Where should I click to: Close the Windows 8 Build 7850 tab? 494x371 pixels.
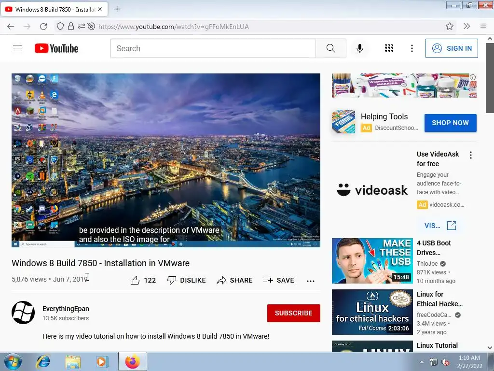coord(100,10)
